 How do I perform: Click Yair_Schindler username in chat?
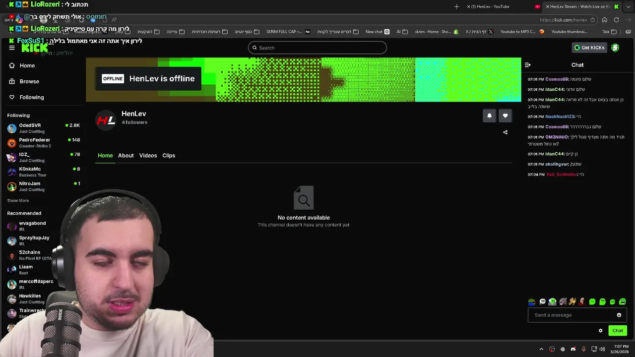562,175
